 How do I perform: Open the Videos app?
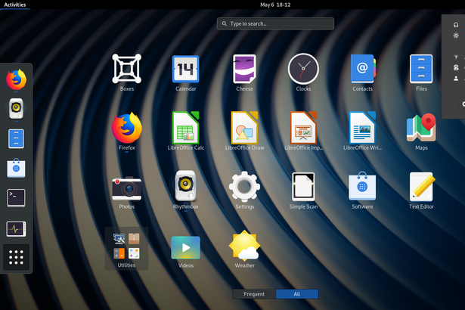tap(186, 252)
